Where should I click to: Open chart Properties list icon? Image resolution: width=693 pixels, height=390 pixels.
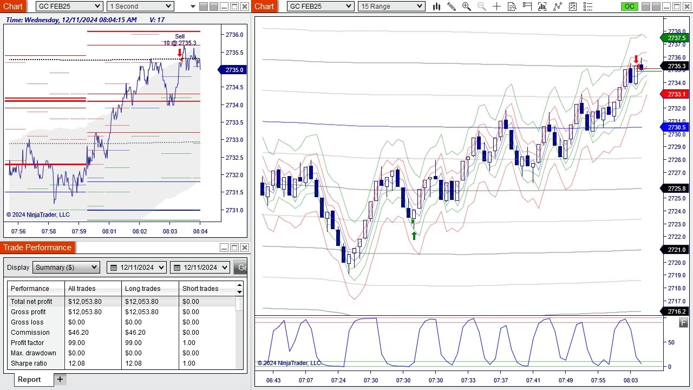pyautogui.click(x=588, y=6)
